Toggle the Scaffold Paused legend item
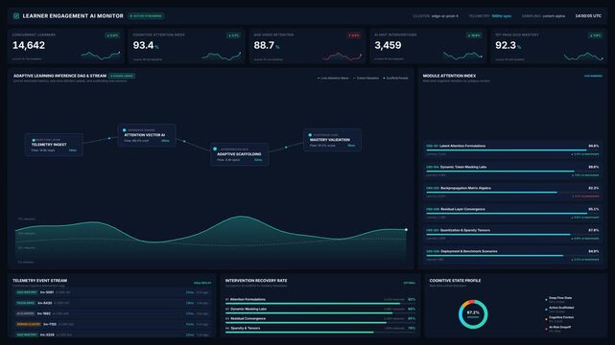 click(395, 78)
